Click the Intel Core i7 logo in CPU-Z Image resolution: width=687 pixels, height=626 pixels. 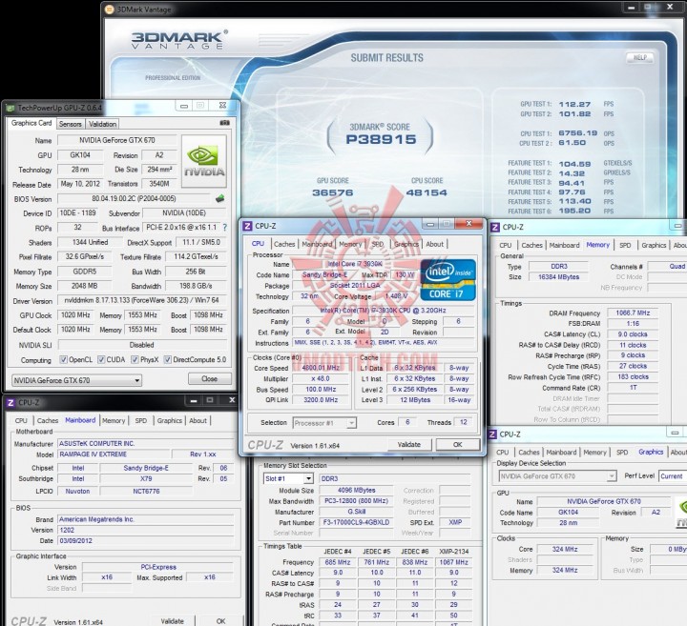[x=448, y=280]
